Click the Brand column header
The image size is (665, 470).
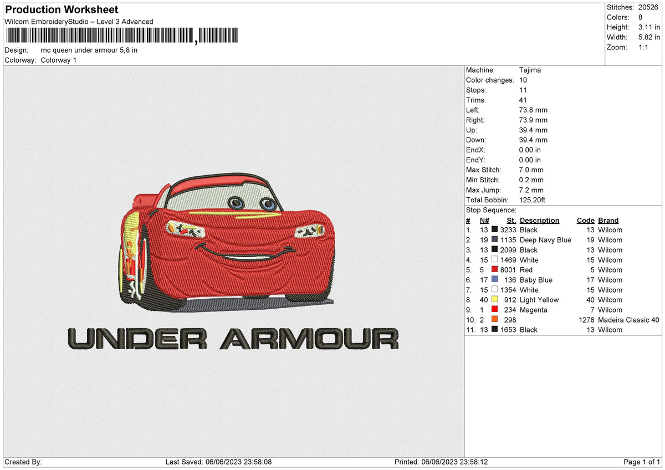[x=608, y=221]
